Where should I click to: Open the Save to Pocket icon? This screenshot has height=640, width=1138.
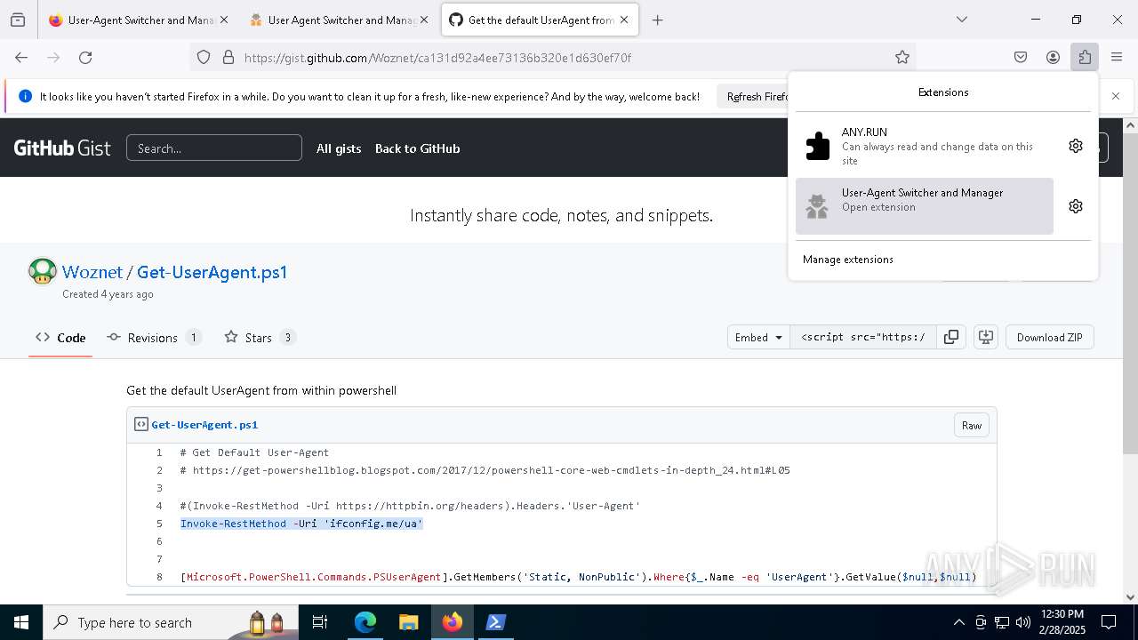[1021, 57]
